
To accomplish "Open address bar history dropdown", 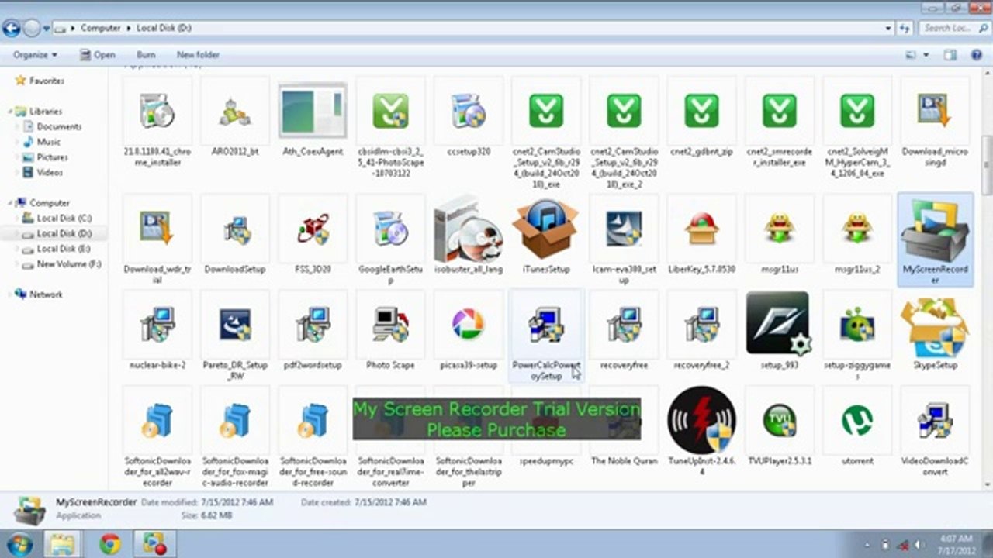I will coord(888,28).
